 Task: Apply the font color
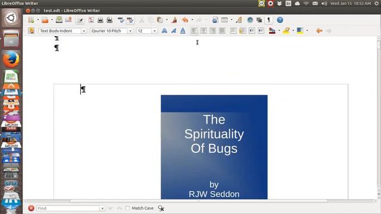[x=272, y=30]
